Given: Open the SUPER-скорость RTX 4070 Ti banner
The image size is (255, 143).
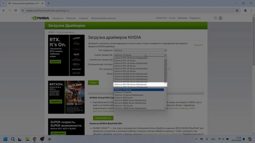Looking at the screenshot, I should pos(66,127).
